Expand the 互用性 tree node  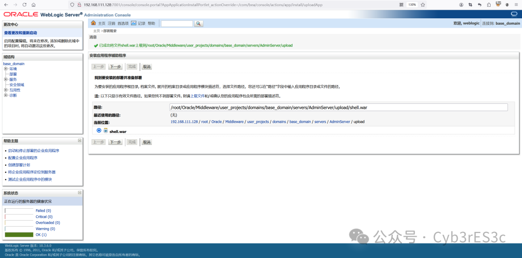pos(6,90)
